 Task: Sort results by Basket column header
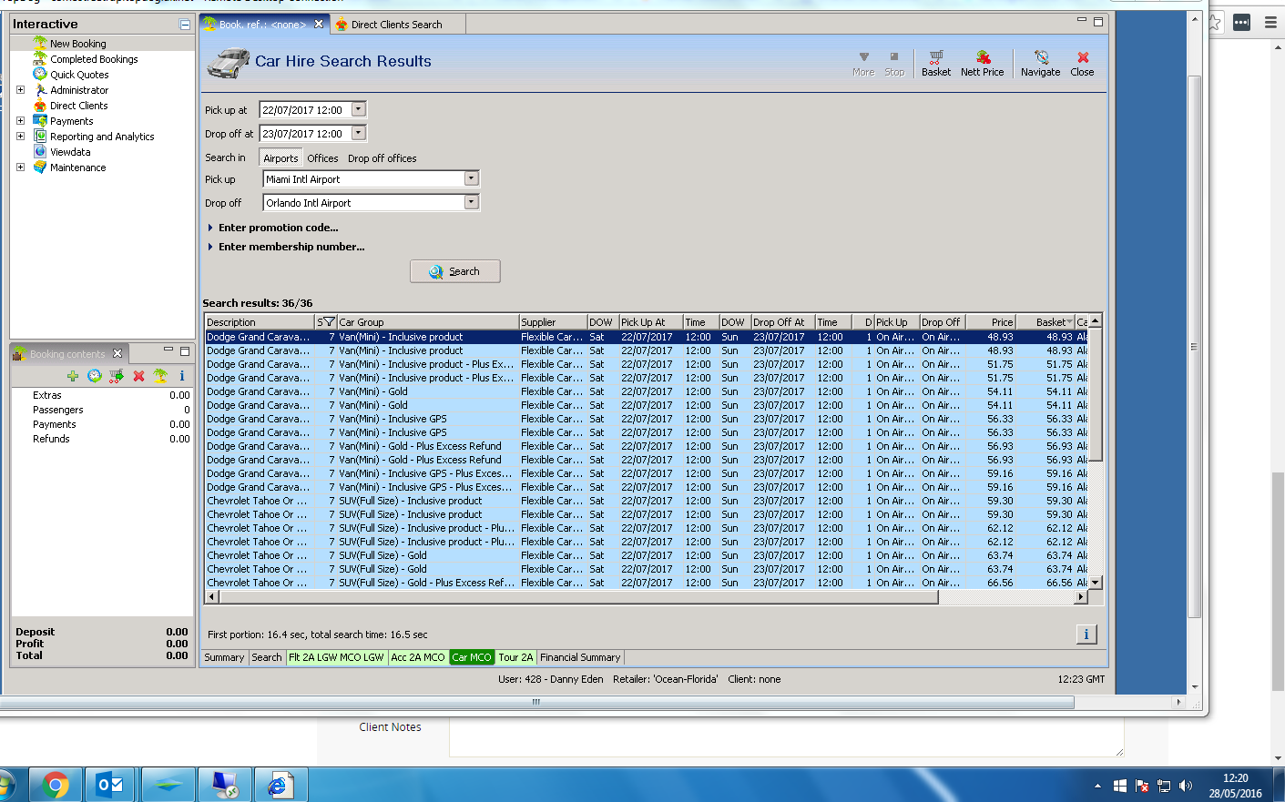click(1045, 322)
